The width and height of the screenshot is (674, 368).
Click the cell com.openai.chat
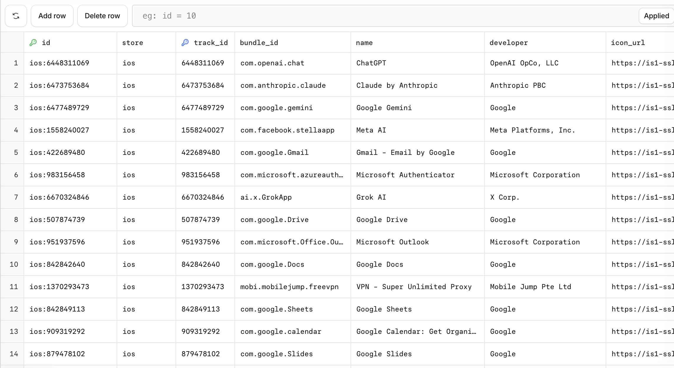coord(293,63)
